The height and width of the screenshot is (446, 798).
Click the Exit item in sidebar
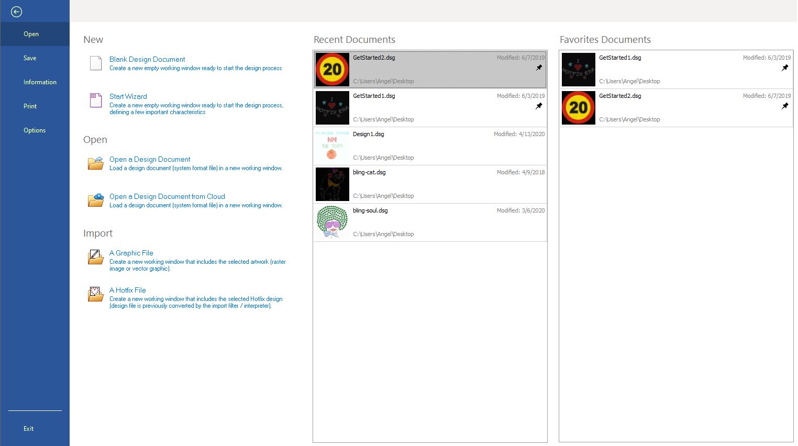pos(28,429)
